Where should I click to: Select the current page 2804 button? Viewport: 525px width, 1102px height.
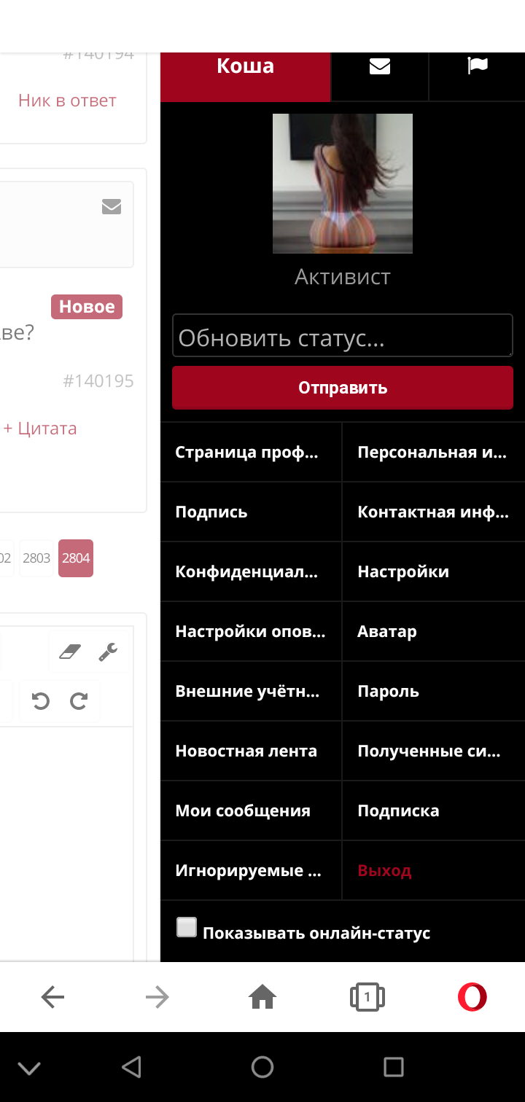(x=76, y=558)
